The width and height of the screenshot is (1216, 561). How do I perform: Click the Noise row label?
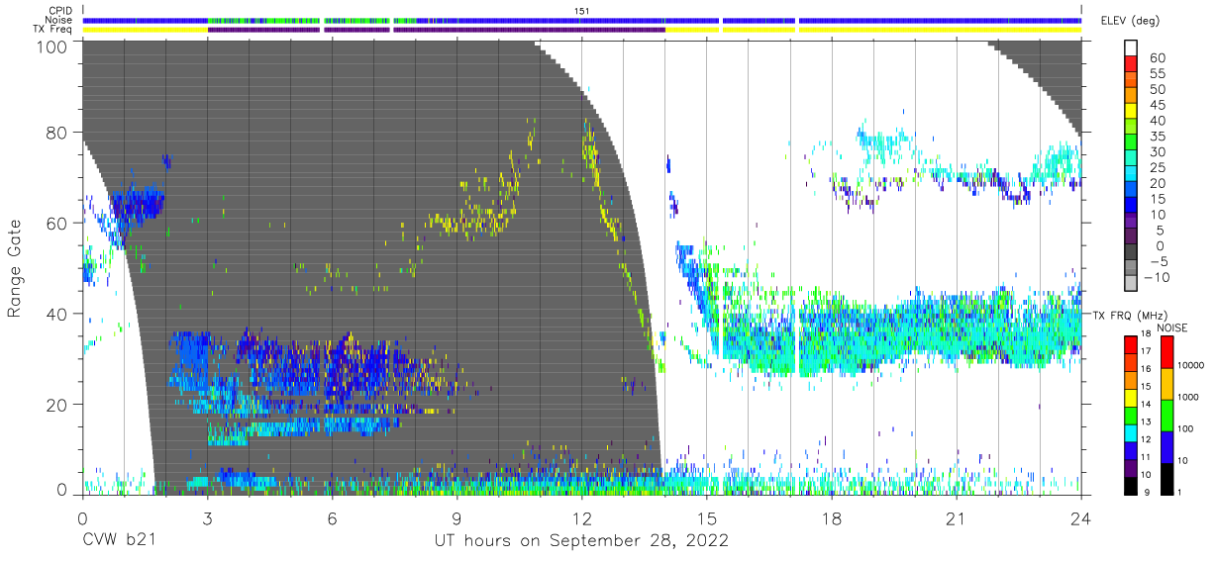60,20
